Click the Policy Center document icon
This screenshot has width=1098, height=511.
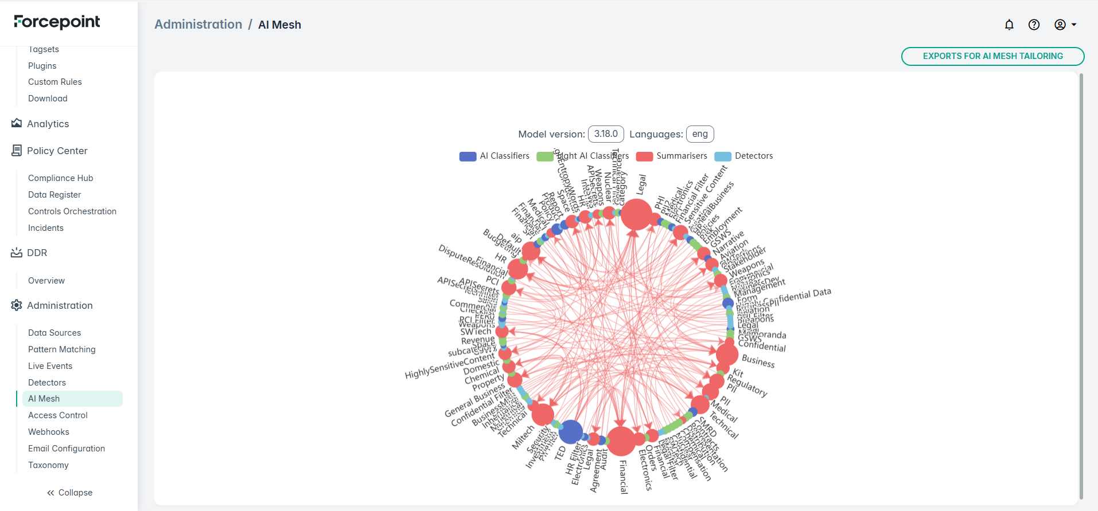coord(17,151)
